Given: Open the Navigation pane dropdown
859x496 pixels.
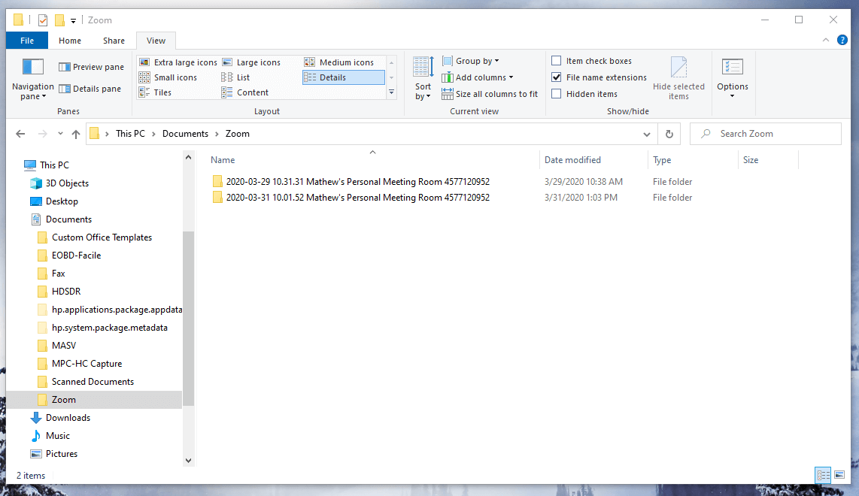Looking at the screenshot, I should coord(33,79).
